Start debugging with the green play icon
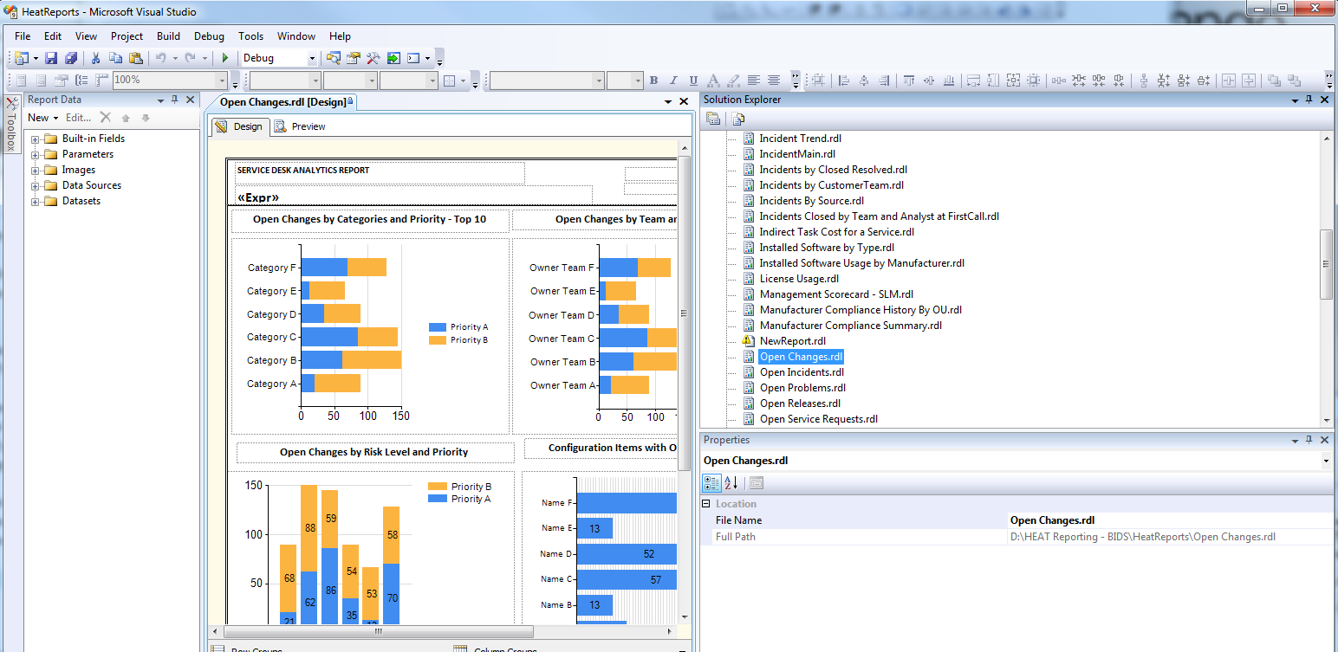The image size is (1338, 652). click(x=224, y=57)
